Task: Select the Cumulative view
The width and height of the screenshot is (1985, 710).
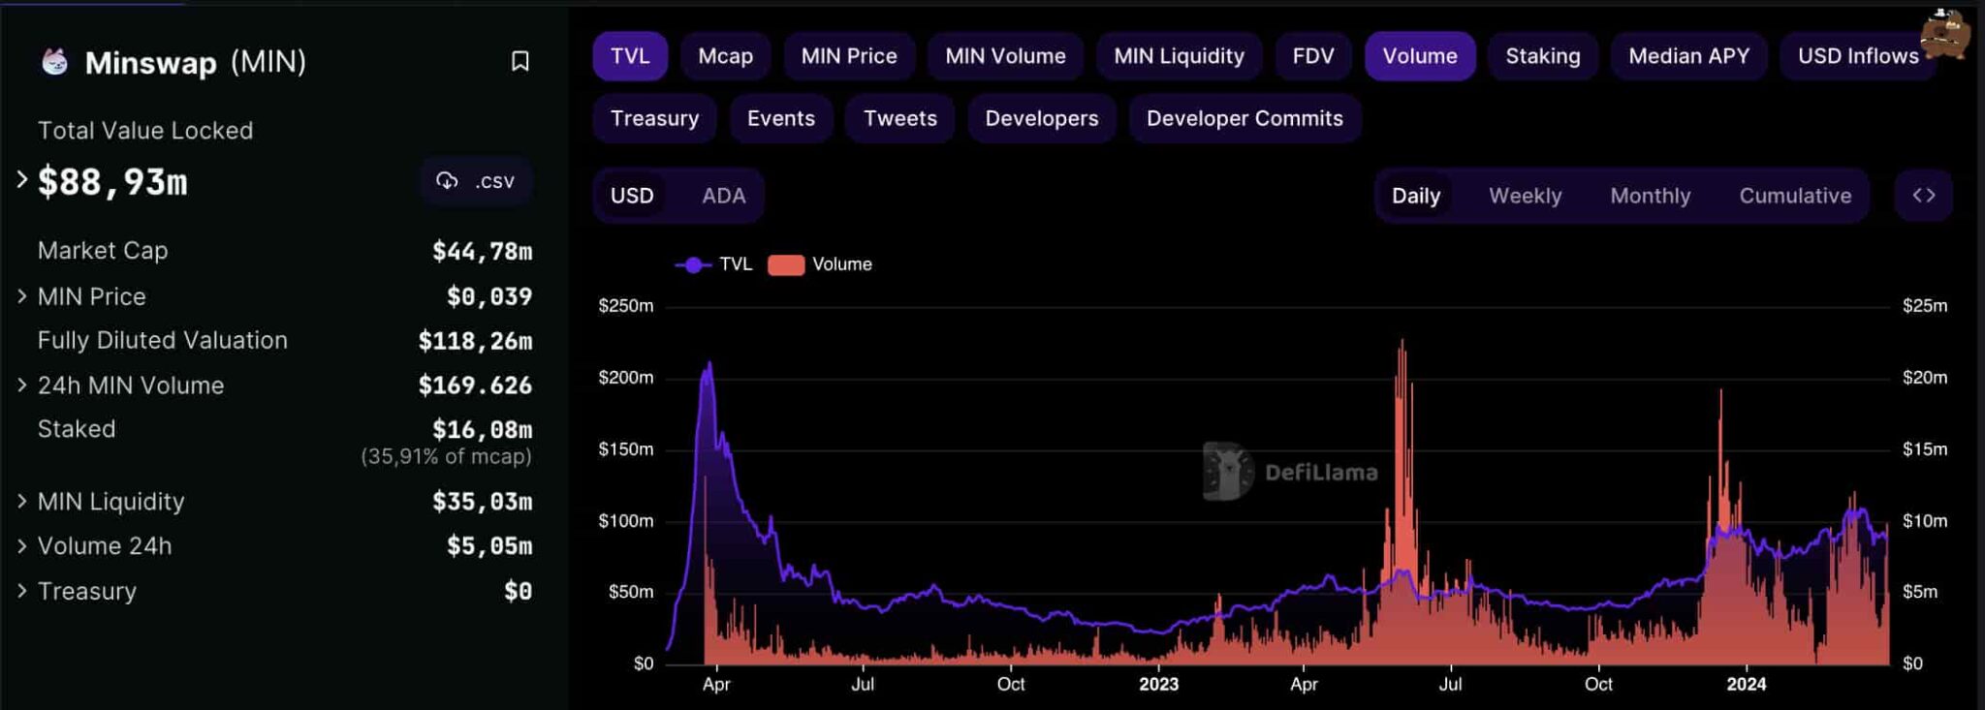Action: tap(1795, 196)
